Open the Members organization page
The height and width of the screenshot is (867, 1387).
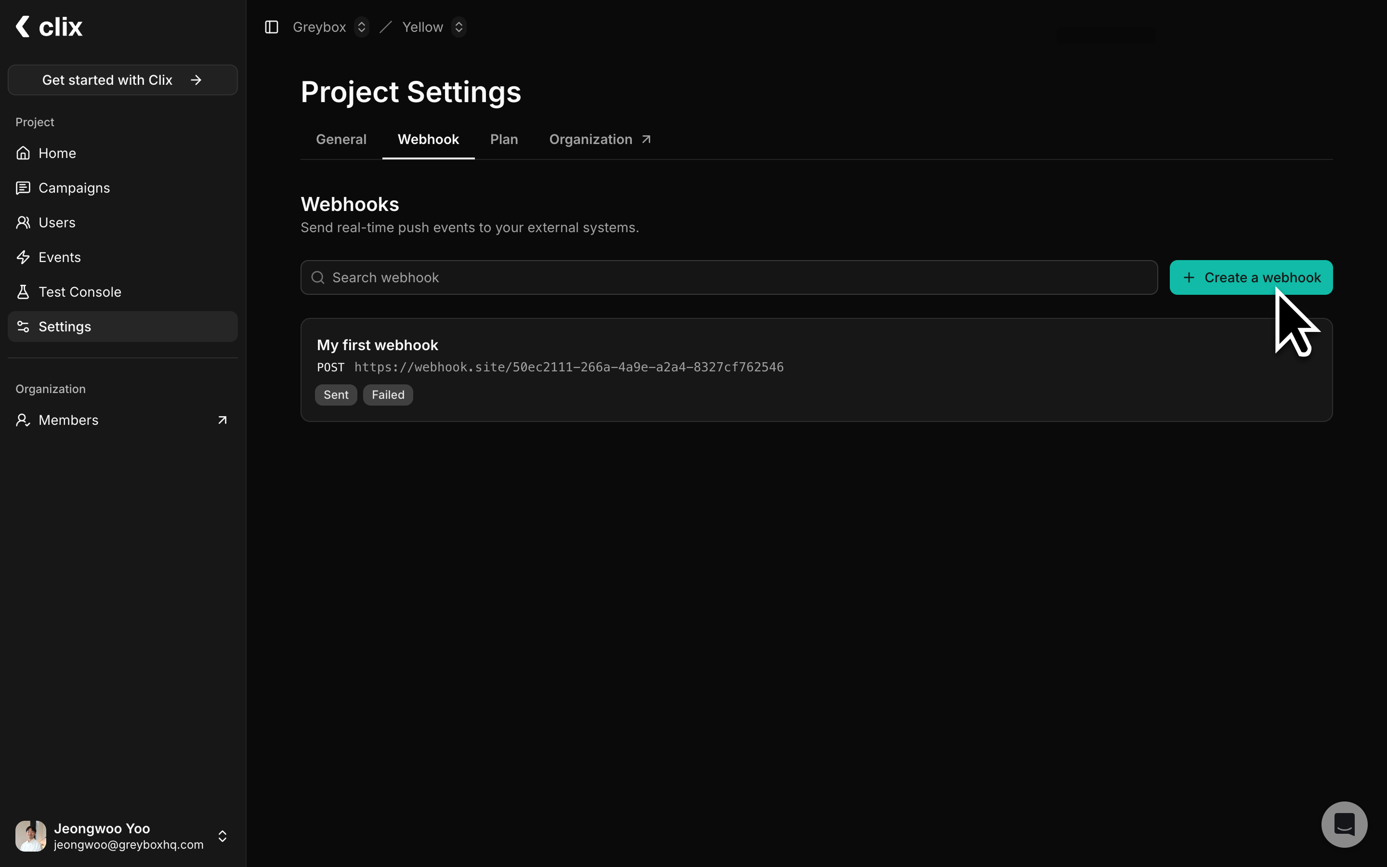pos(68,420)
